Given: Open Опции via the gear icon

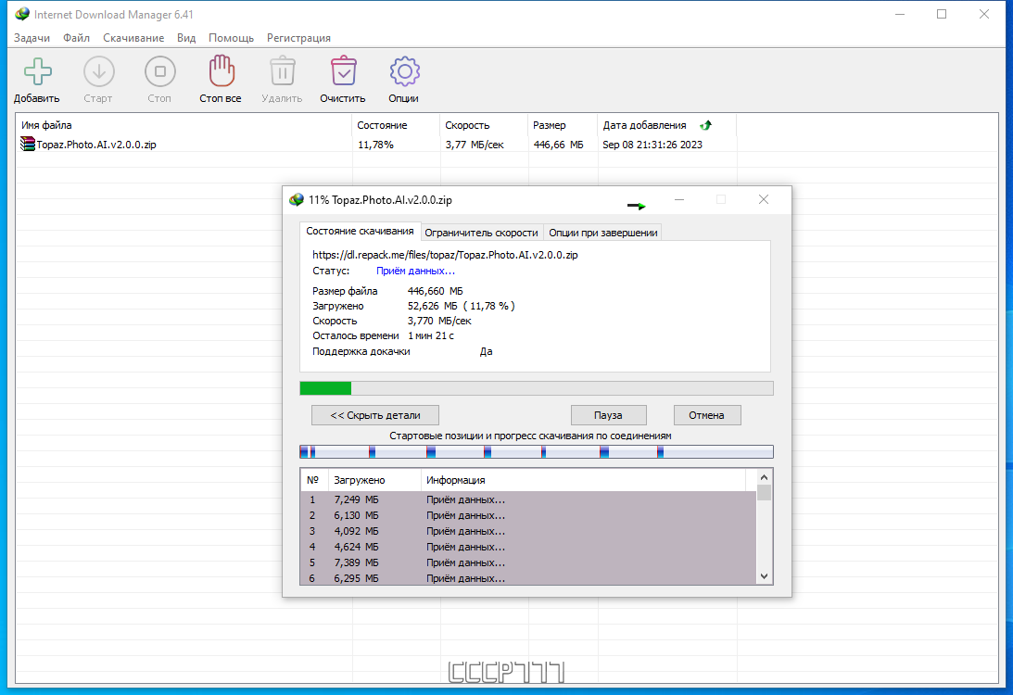Looking at the screenshot, I should pos(404,71).
